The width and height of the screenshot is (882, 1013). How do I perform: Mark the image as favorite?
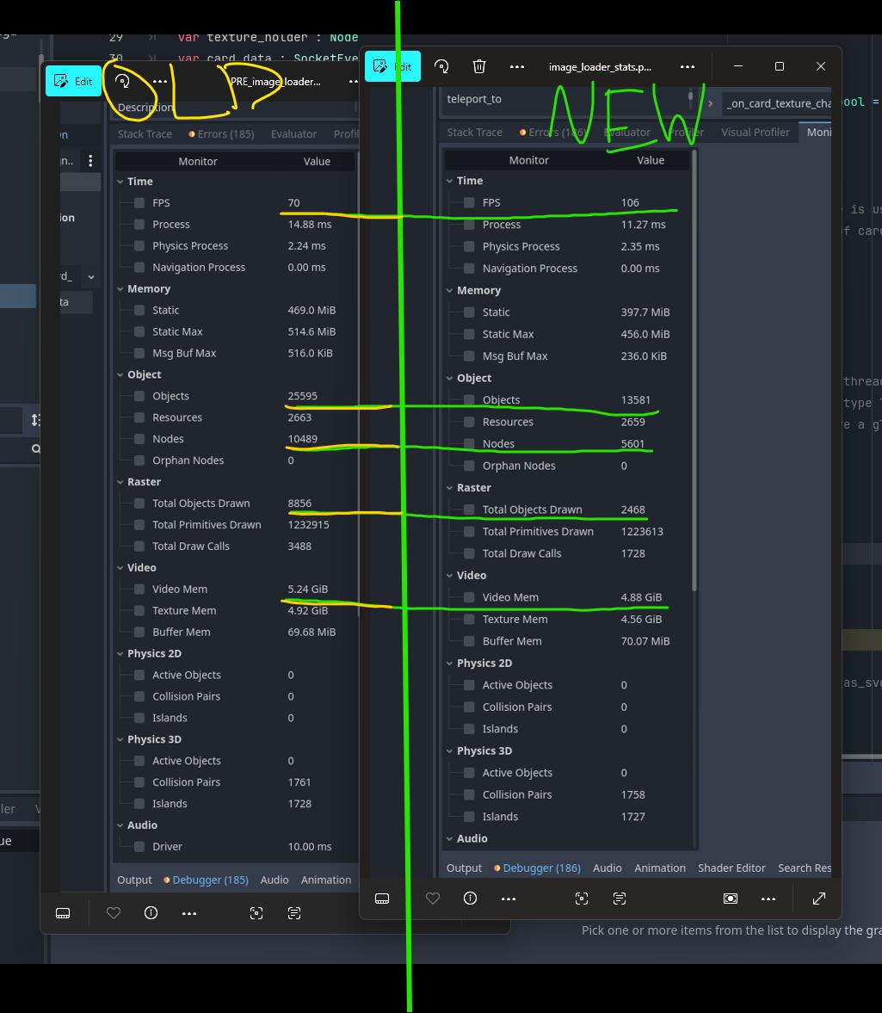[x=433, y=899]
